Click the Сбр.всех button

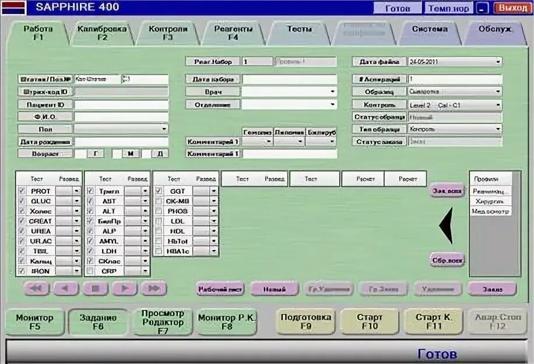tap(447, 260)
